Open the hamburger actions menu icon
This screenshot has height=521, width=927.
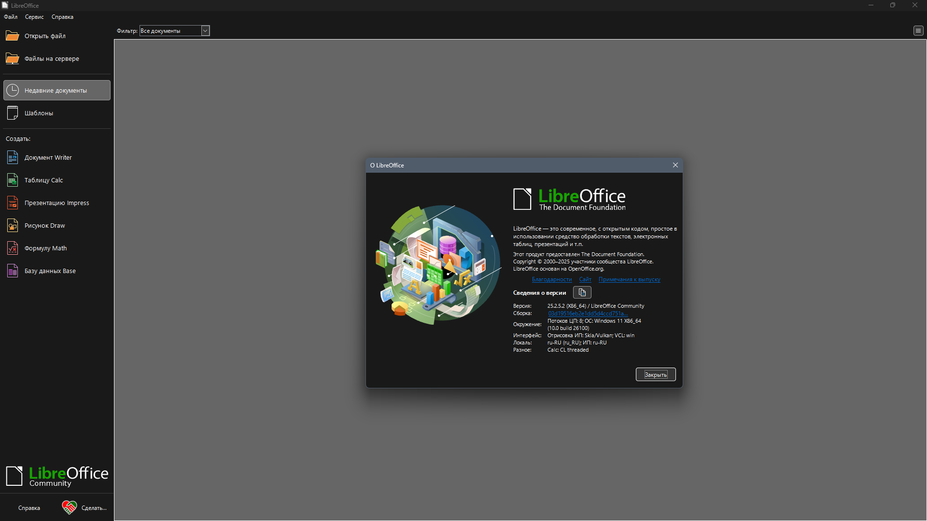coord(918,31)
